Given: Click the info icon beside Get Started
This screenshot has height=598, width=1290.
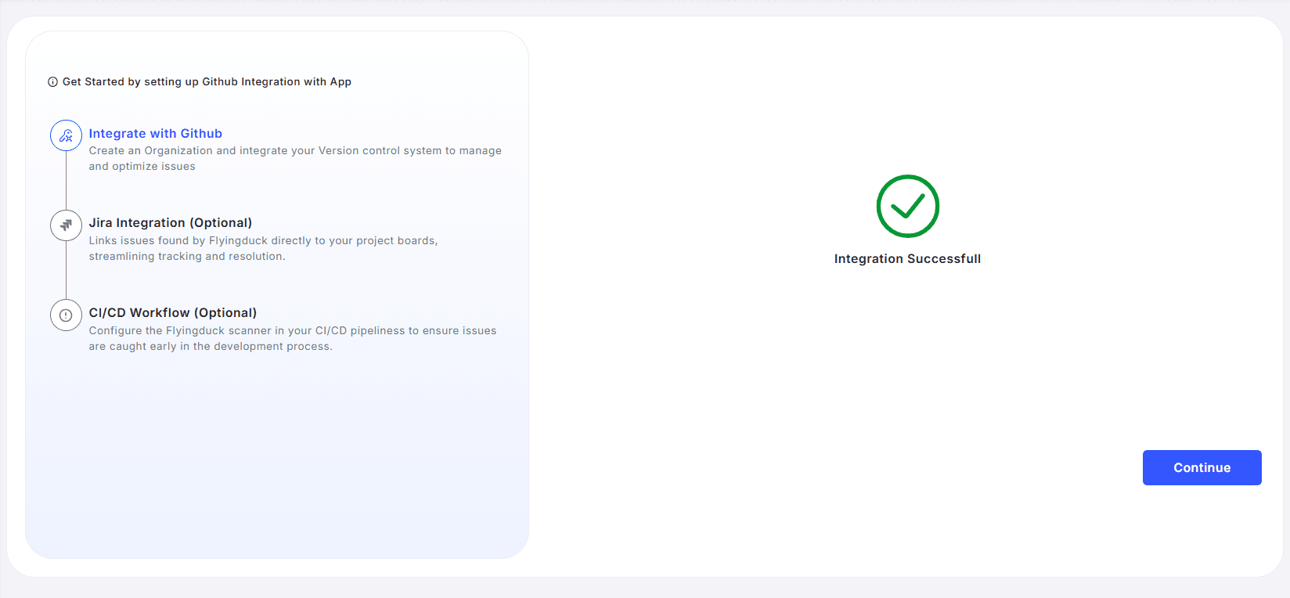Looking at the screenshot, I should (x=52, y=82).
